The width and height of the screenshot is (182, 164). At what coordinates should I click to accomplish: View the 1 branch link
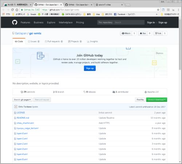click(x=59, y=92)
